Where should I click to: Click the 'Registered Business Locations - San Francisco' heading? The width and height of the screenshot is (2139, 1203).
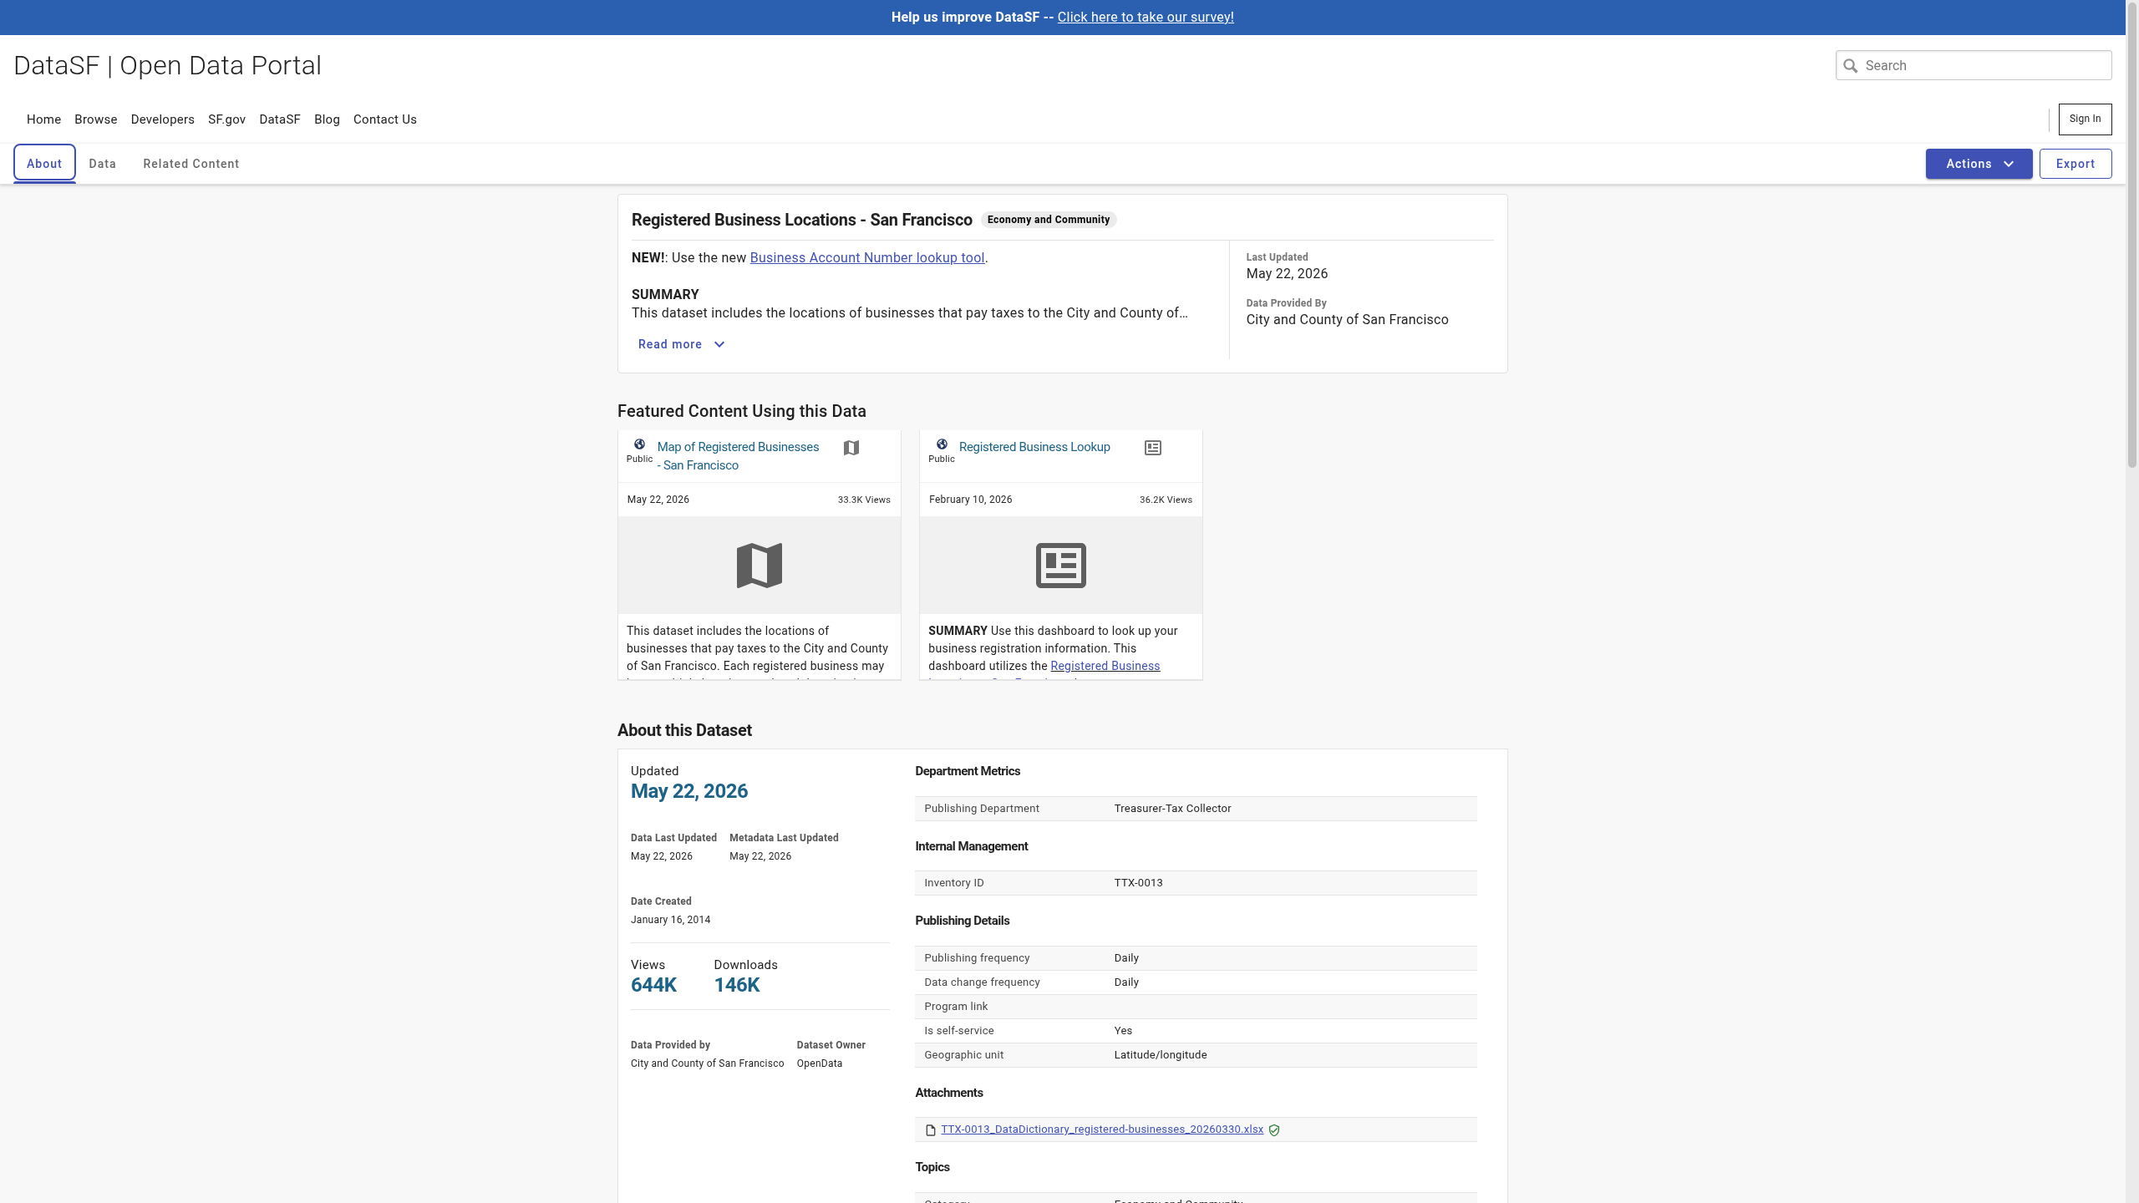pyautogui.click(x=802, y=220)
